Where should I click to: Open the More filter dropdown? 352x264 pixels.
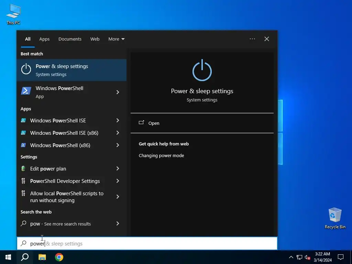pyautogui.click(x=116, y=39)
